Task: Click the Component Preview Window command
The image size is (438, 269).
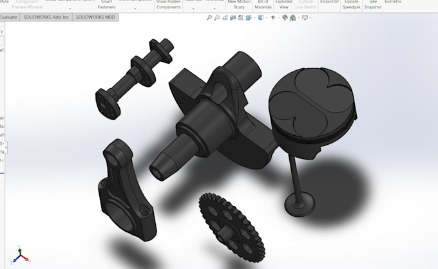Action: click(27, 5)
